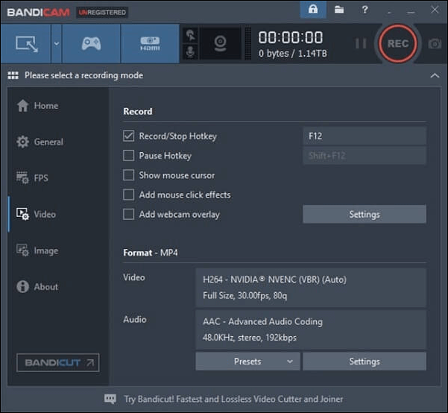Open the Presets dropdown
448x413 pixels.
click(247, 362)
